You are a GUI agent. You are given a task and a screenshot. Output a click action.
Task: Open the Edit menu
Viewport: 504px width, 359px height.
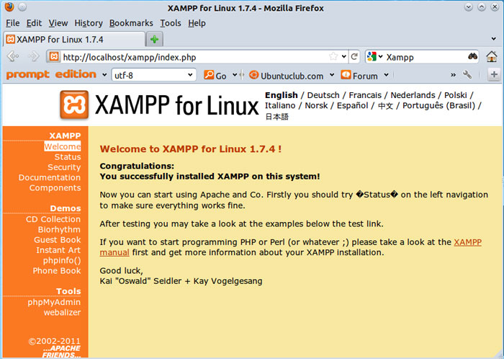pos(34,23)
